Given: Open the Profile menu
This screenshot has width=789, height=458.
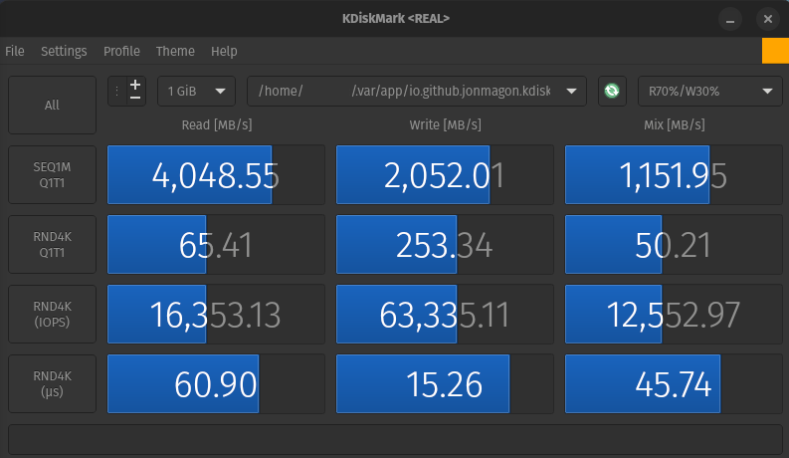Looking at the screenshot, I should click(121, 51).
